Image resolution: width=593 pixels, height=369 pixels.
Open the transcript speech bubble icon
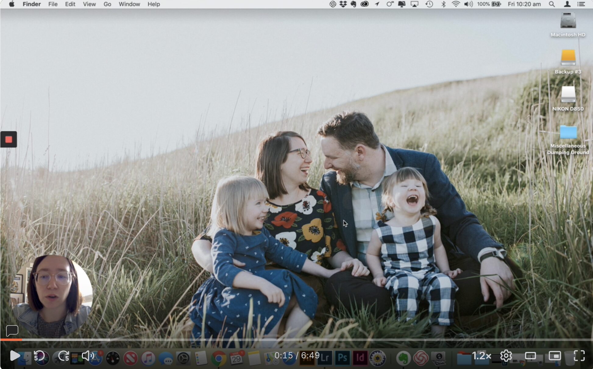pyautogui.click(x=12, y=330)
